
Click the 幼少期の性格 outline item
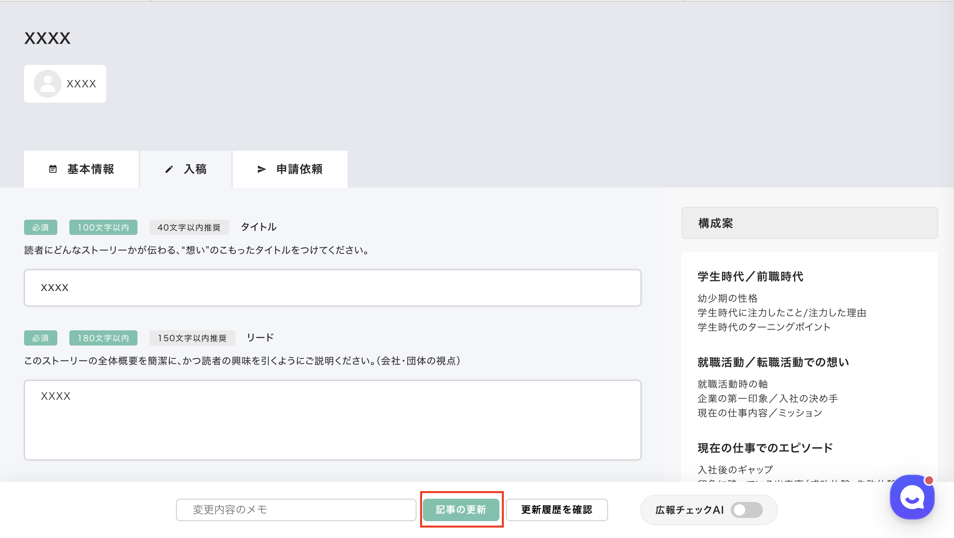click(728, 298)
